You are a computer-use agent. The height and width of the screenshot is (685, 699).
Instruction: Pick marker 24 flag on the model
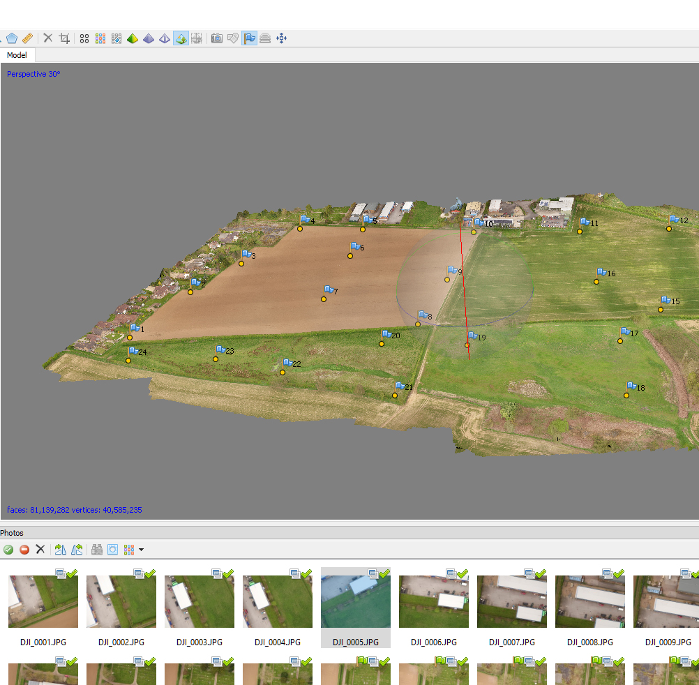133,351
